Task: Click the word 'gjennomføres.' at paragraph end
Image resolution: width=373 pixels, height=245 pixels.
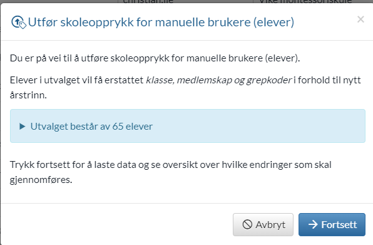Action: [x=41, y=180]
